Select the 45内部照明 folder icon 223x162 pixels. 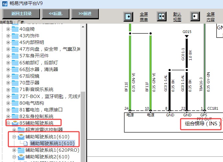tap(15, 42)
